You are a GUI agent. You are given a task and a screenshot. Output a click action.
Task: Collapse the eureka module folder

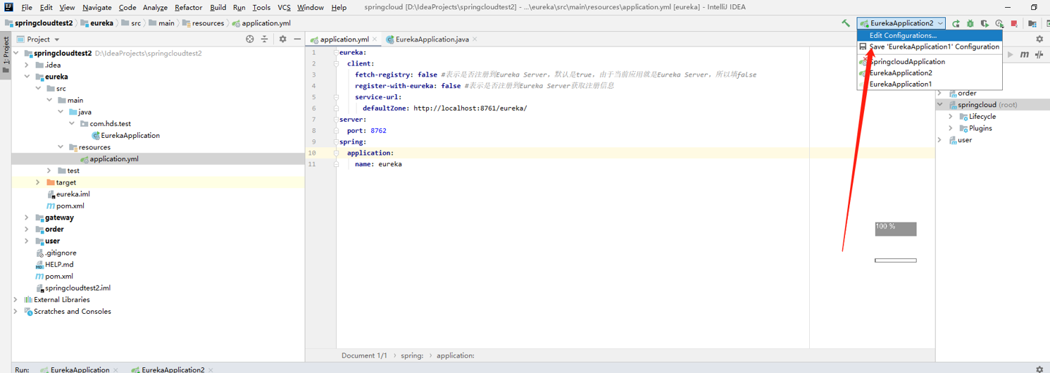point(27,77)
